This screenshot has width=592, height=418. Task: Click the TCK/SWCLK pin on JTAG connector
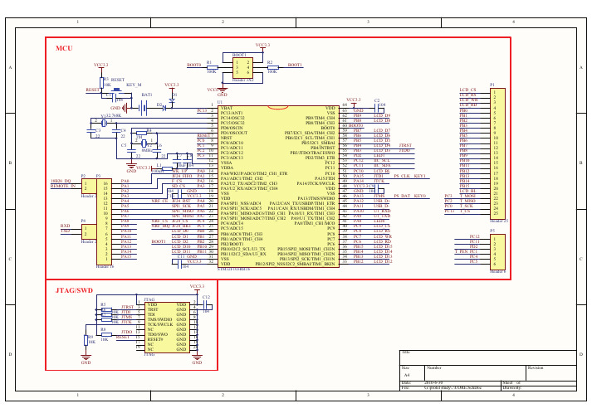coord(160,324)
